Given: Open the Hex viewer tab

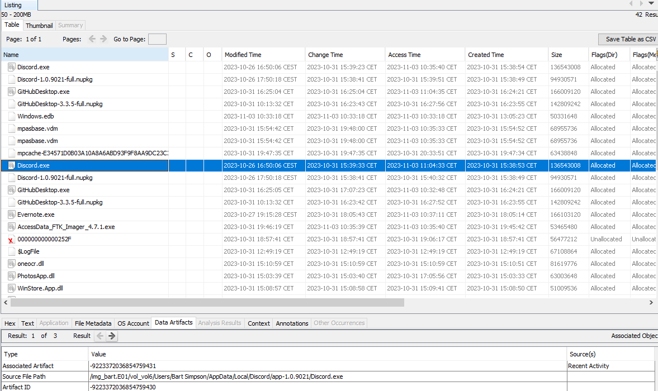Looking at the screenshot, I should point(10,323).
